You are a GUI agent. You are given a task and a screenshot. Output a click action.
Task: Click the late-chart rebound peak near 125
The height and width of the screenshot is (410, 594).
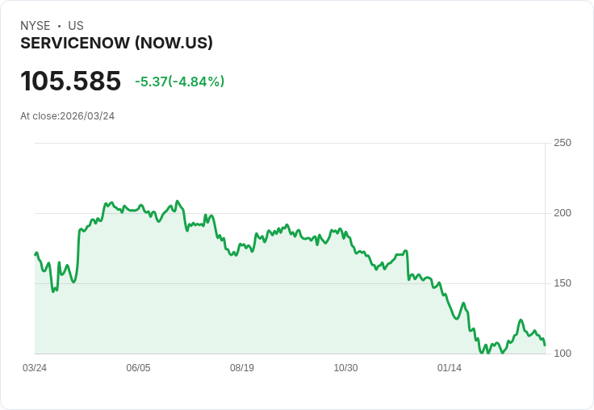tap(521, 320)
